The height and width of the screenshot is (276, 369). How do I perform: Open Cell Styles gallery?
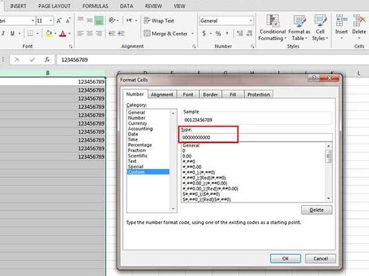coord(320,28)
